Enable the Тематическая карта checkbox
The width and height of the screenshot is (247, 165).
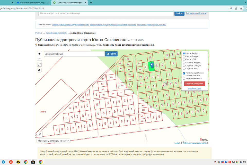[184, 79]
